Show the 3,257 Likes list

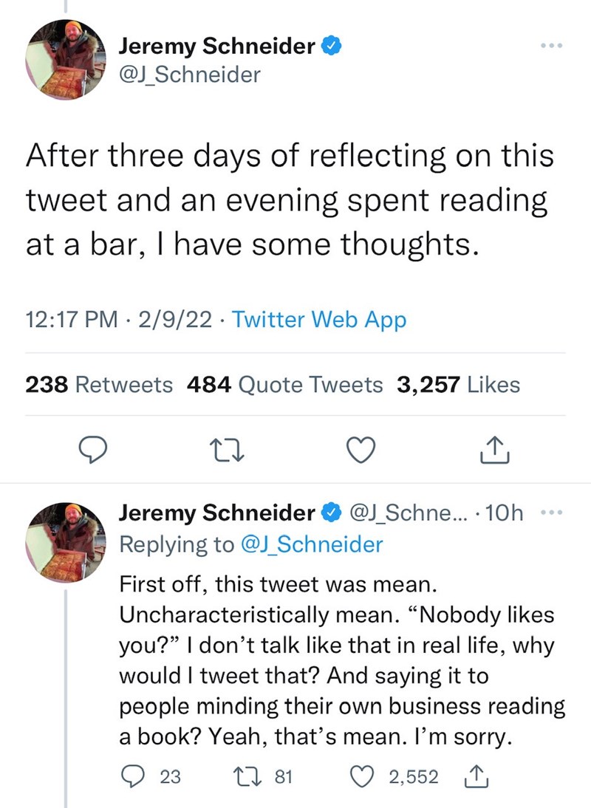[458, 385]
